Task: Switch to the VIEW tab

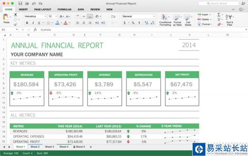Action: 109,10
